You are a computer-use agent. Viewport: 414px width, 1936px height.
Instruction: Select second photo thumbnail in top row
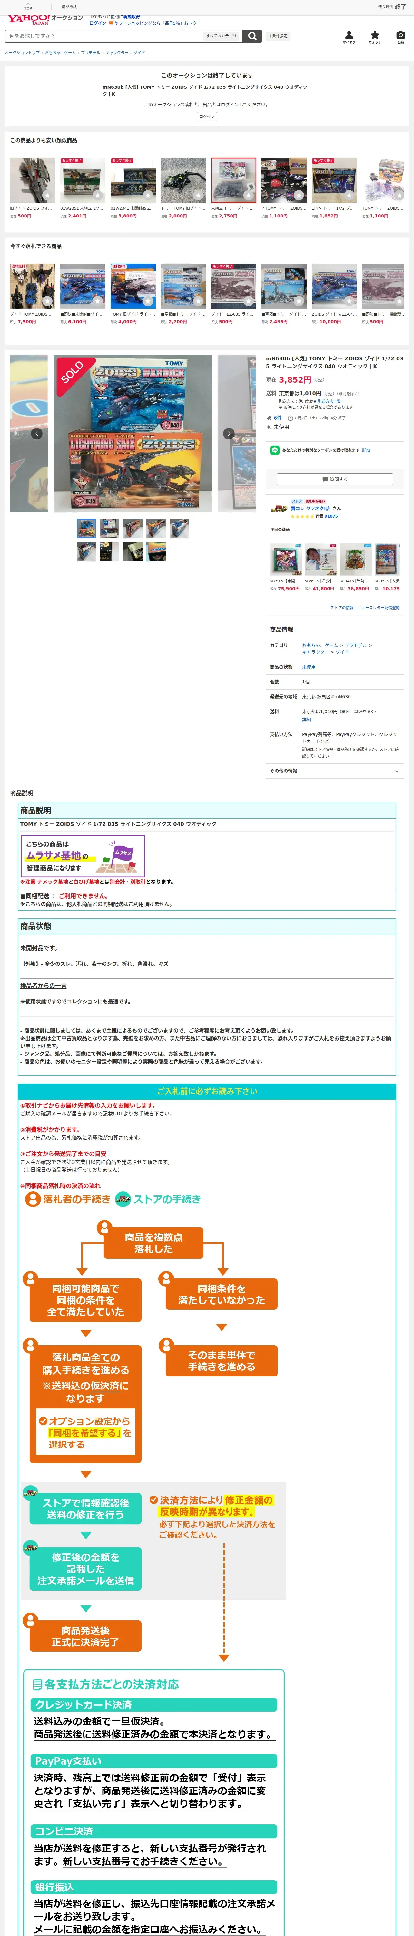[x=110, y=528]
